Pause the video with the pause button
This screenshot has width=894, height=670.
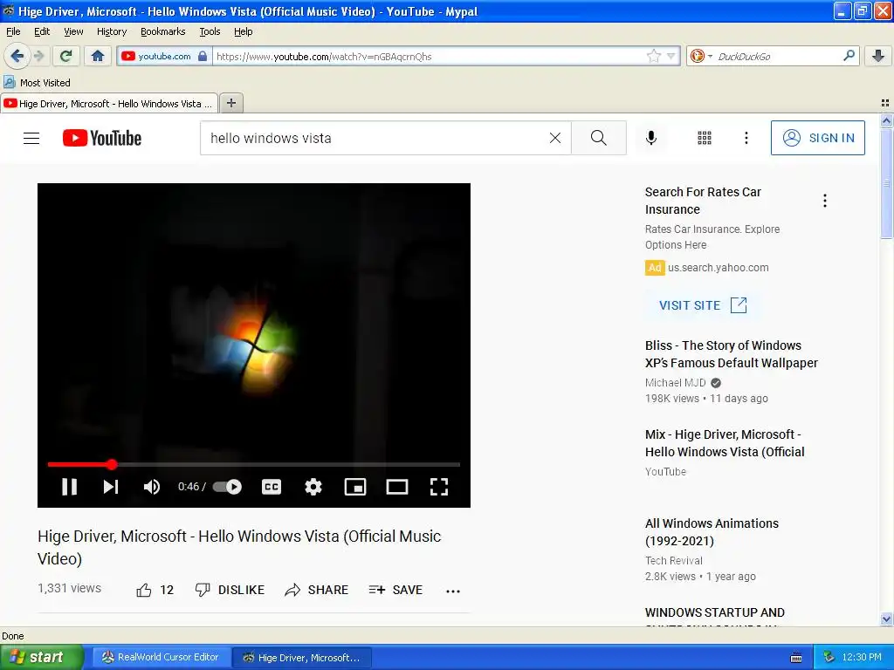(x=70, y=487)
